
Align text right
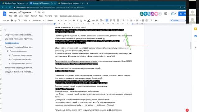coord(114,21)
